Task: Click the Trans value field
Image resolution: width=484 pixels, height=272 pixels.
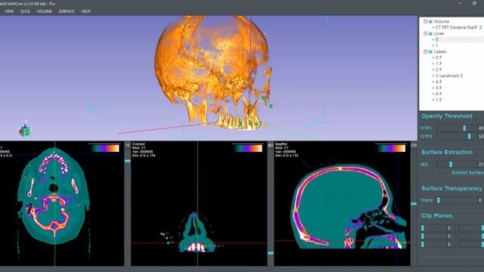Action: point(481,200)
